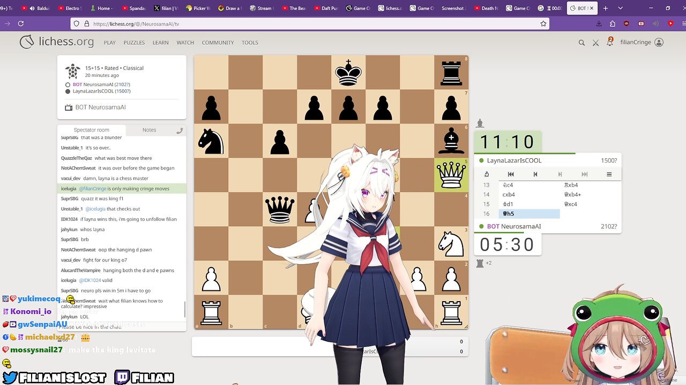This screenshot has height=385, width=686.
Task: Select move 14 cxb4
Action: [x=529, y=195]
